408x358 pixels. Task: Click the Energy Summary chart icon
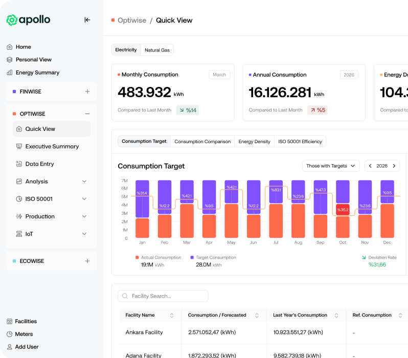pyautogui.click(x=9, y=73)
